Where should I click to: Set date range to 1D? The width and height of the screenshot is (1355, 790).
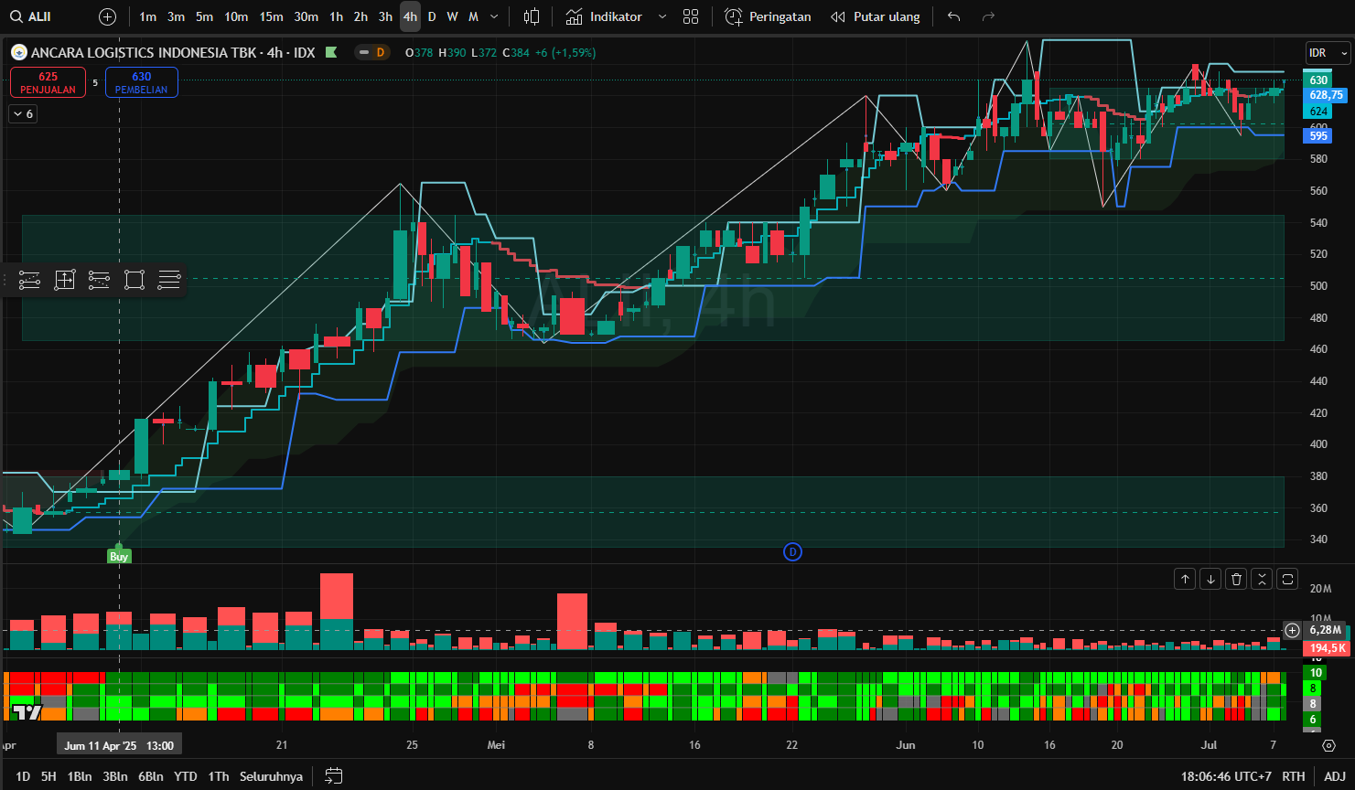23,776
